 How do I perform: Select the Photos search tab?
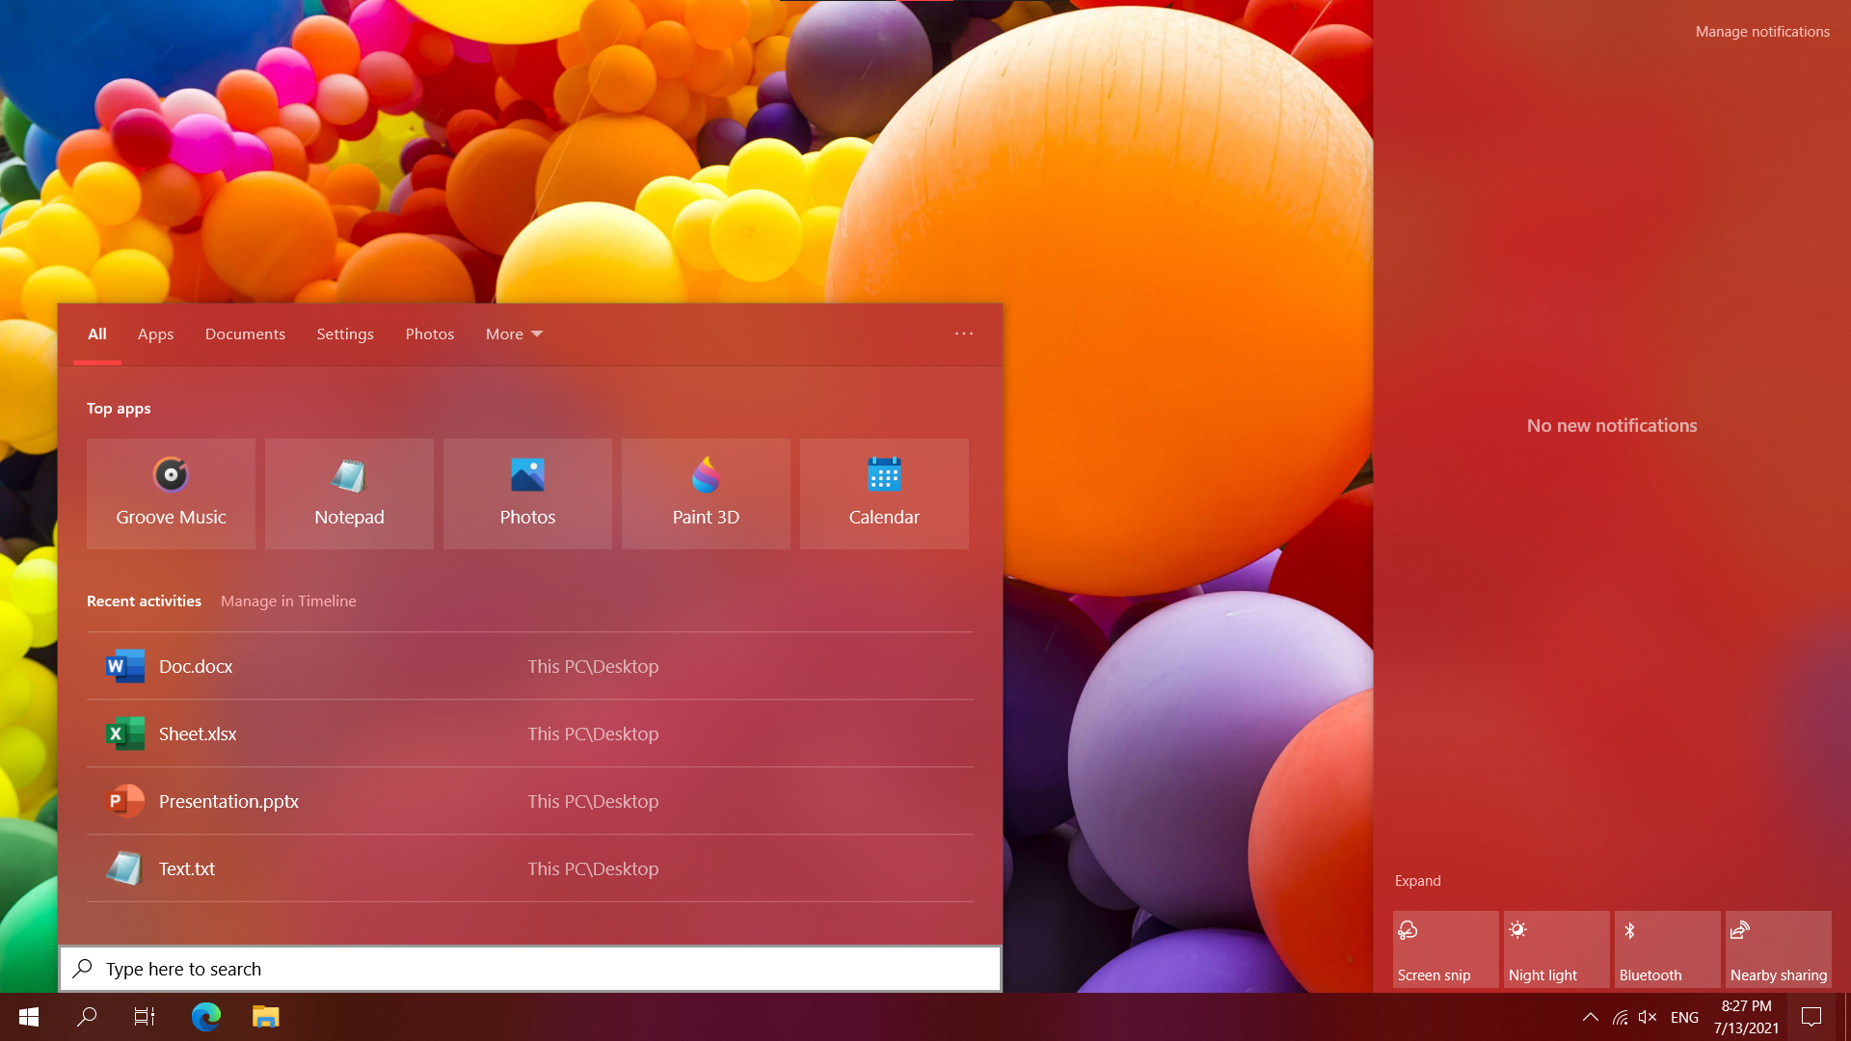430,333
